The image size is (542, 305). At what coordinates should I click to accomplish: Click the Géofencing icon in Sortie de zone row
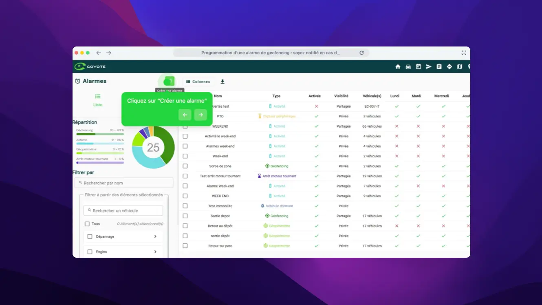pos(267,166)
